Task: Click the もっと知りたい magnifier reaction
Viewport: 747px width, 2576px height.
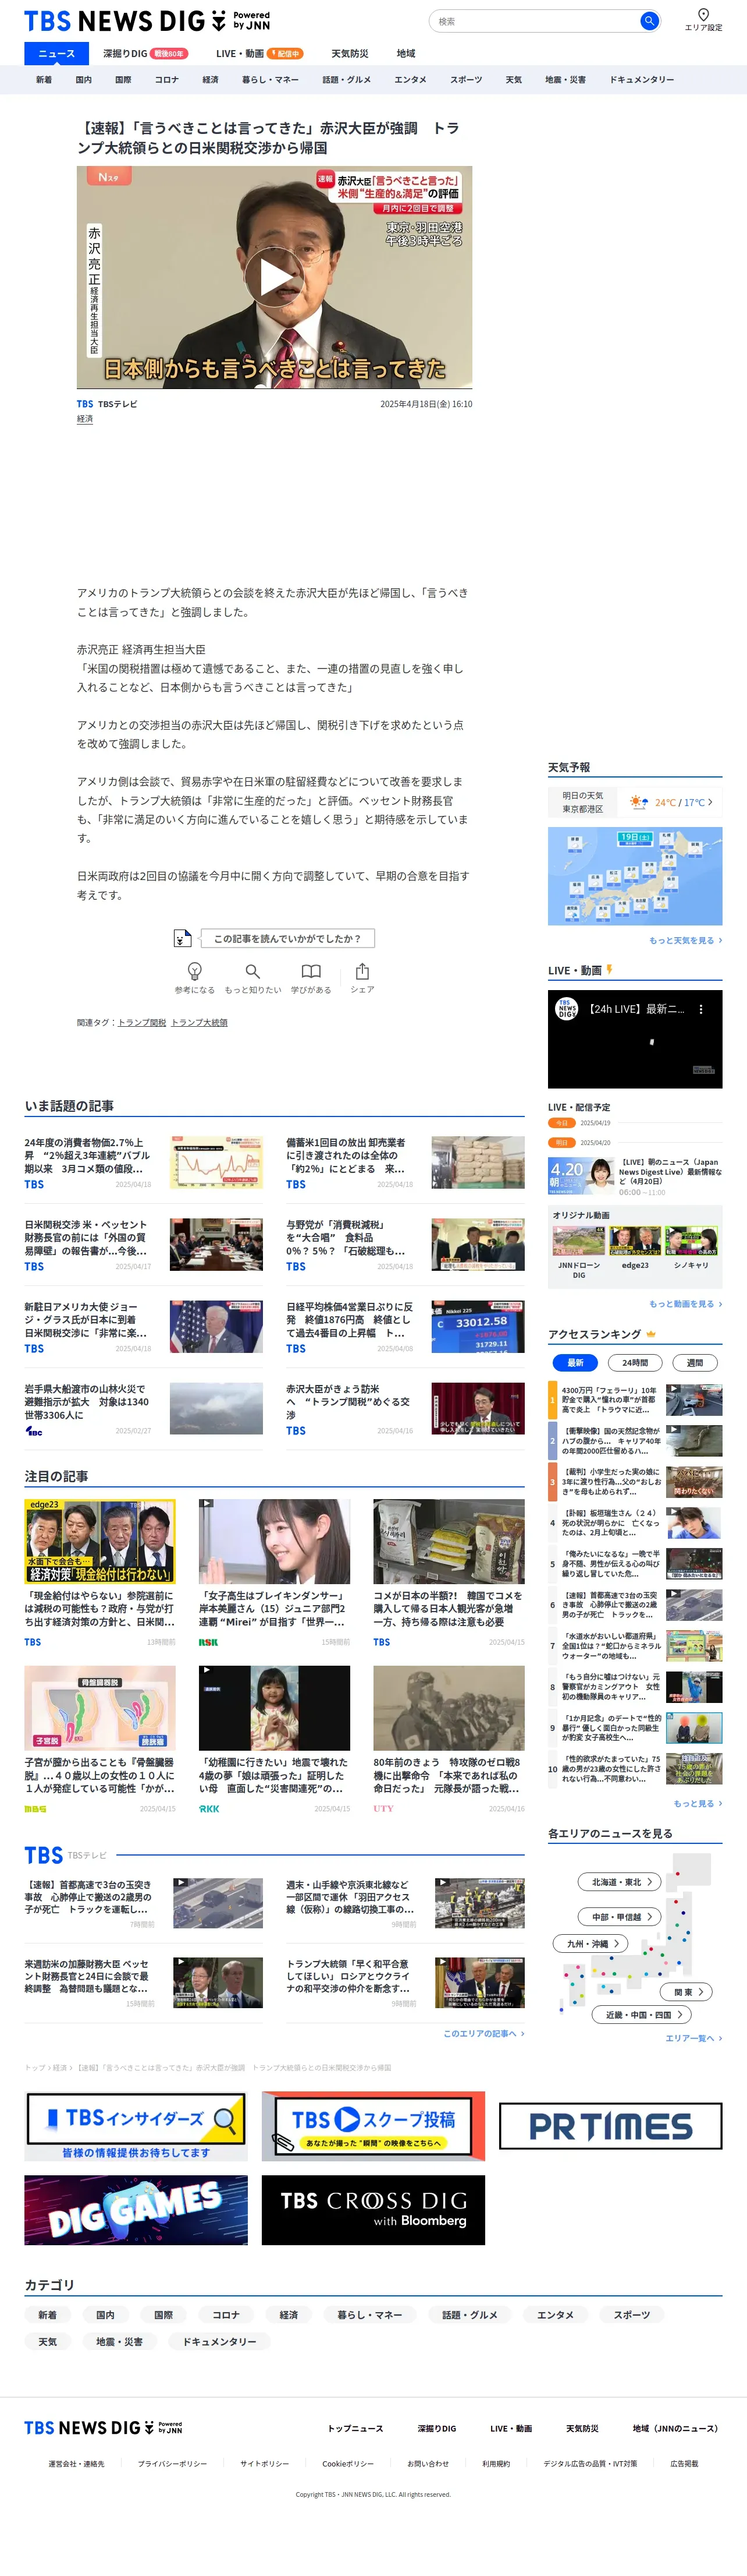Action: click(x=252, y=977)
